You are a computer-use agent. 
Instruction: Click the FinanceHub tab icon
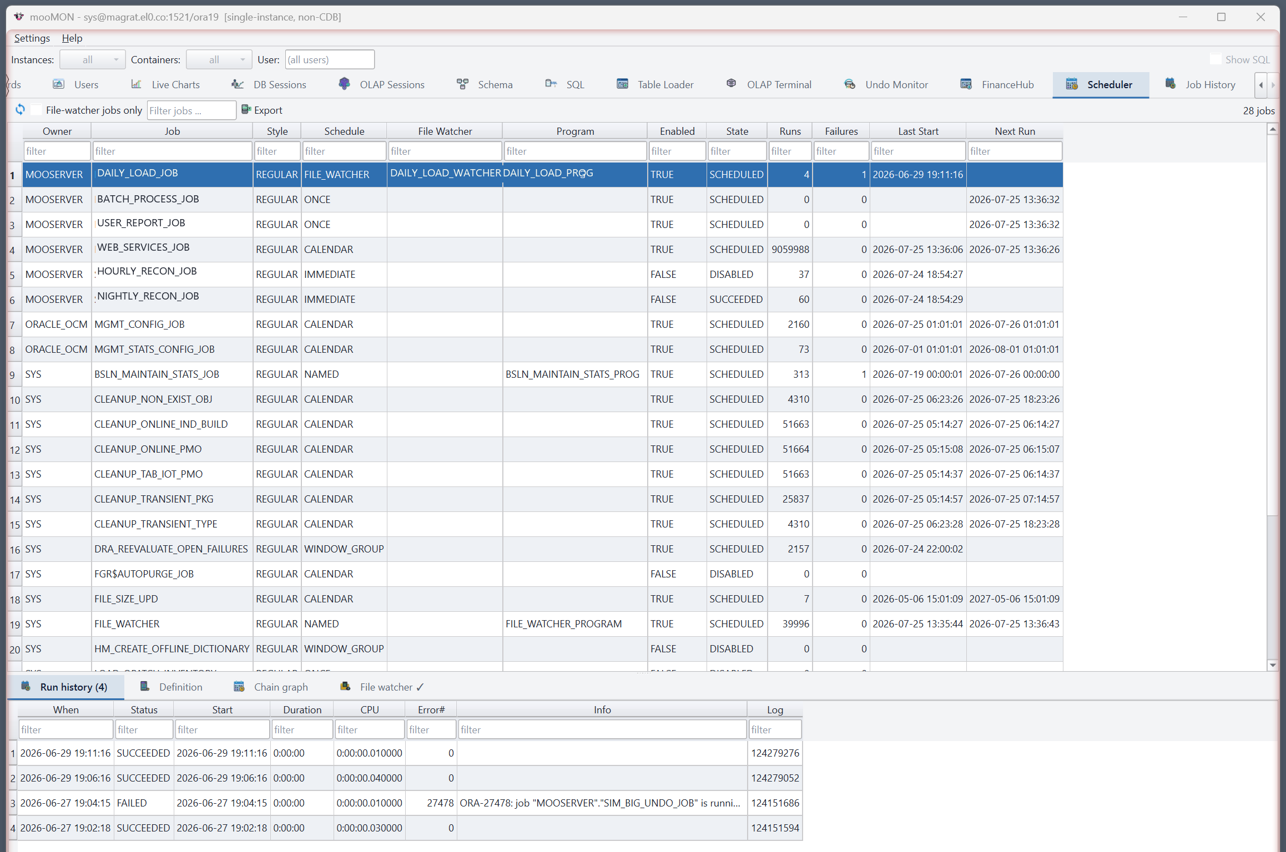point(966,84)
